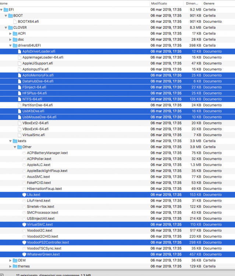235x276 pixels.
Task: Sort by the Dimen... column header
Action: (192, 3)
